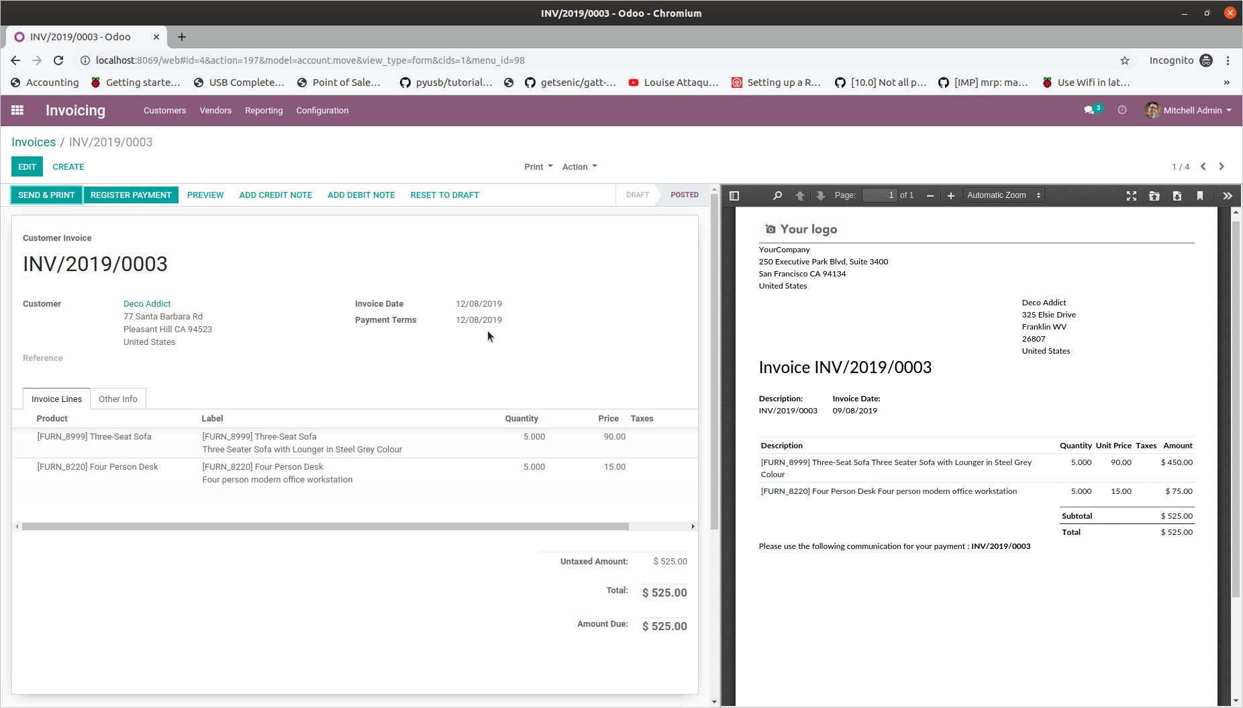Click the browser address bar

(x=597, y=60)
